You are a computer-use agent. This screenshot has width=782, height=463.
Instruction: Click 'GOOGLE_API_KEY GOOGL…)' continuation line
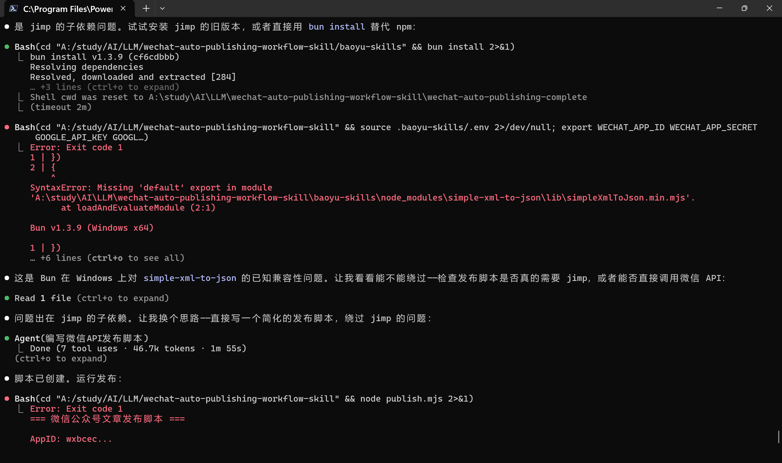click(92, 137)
